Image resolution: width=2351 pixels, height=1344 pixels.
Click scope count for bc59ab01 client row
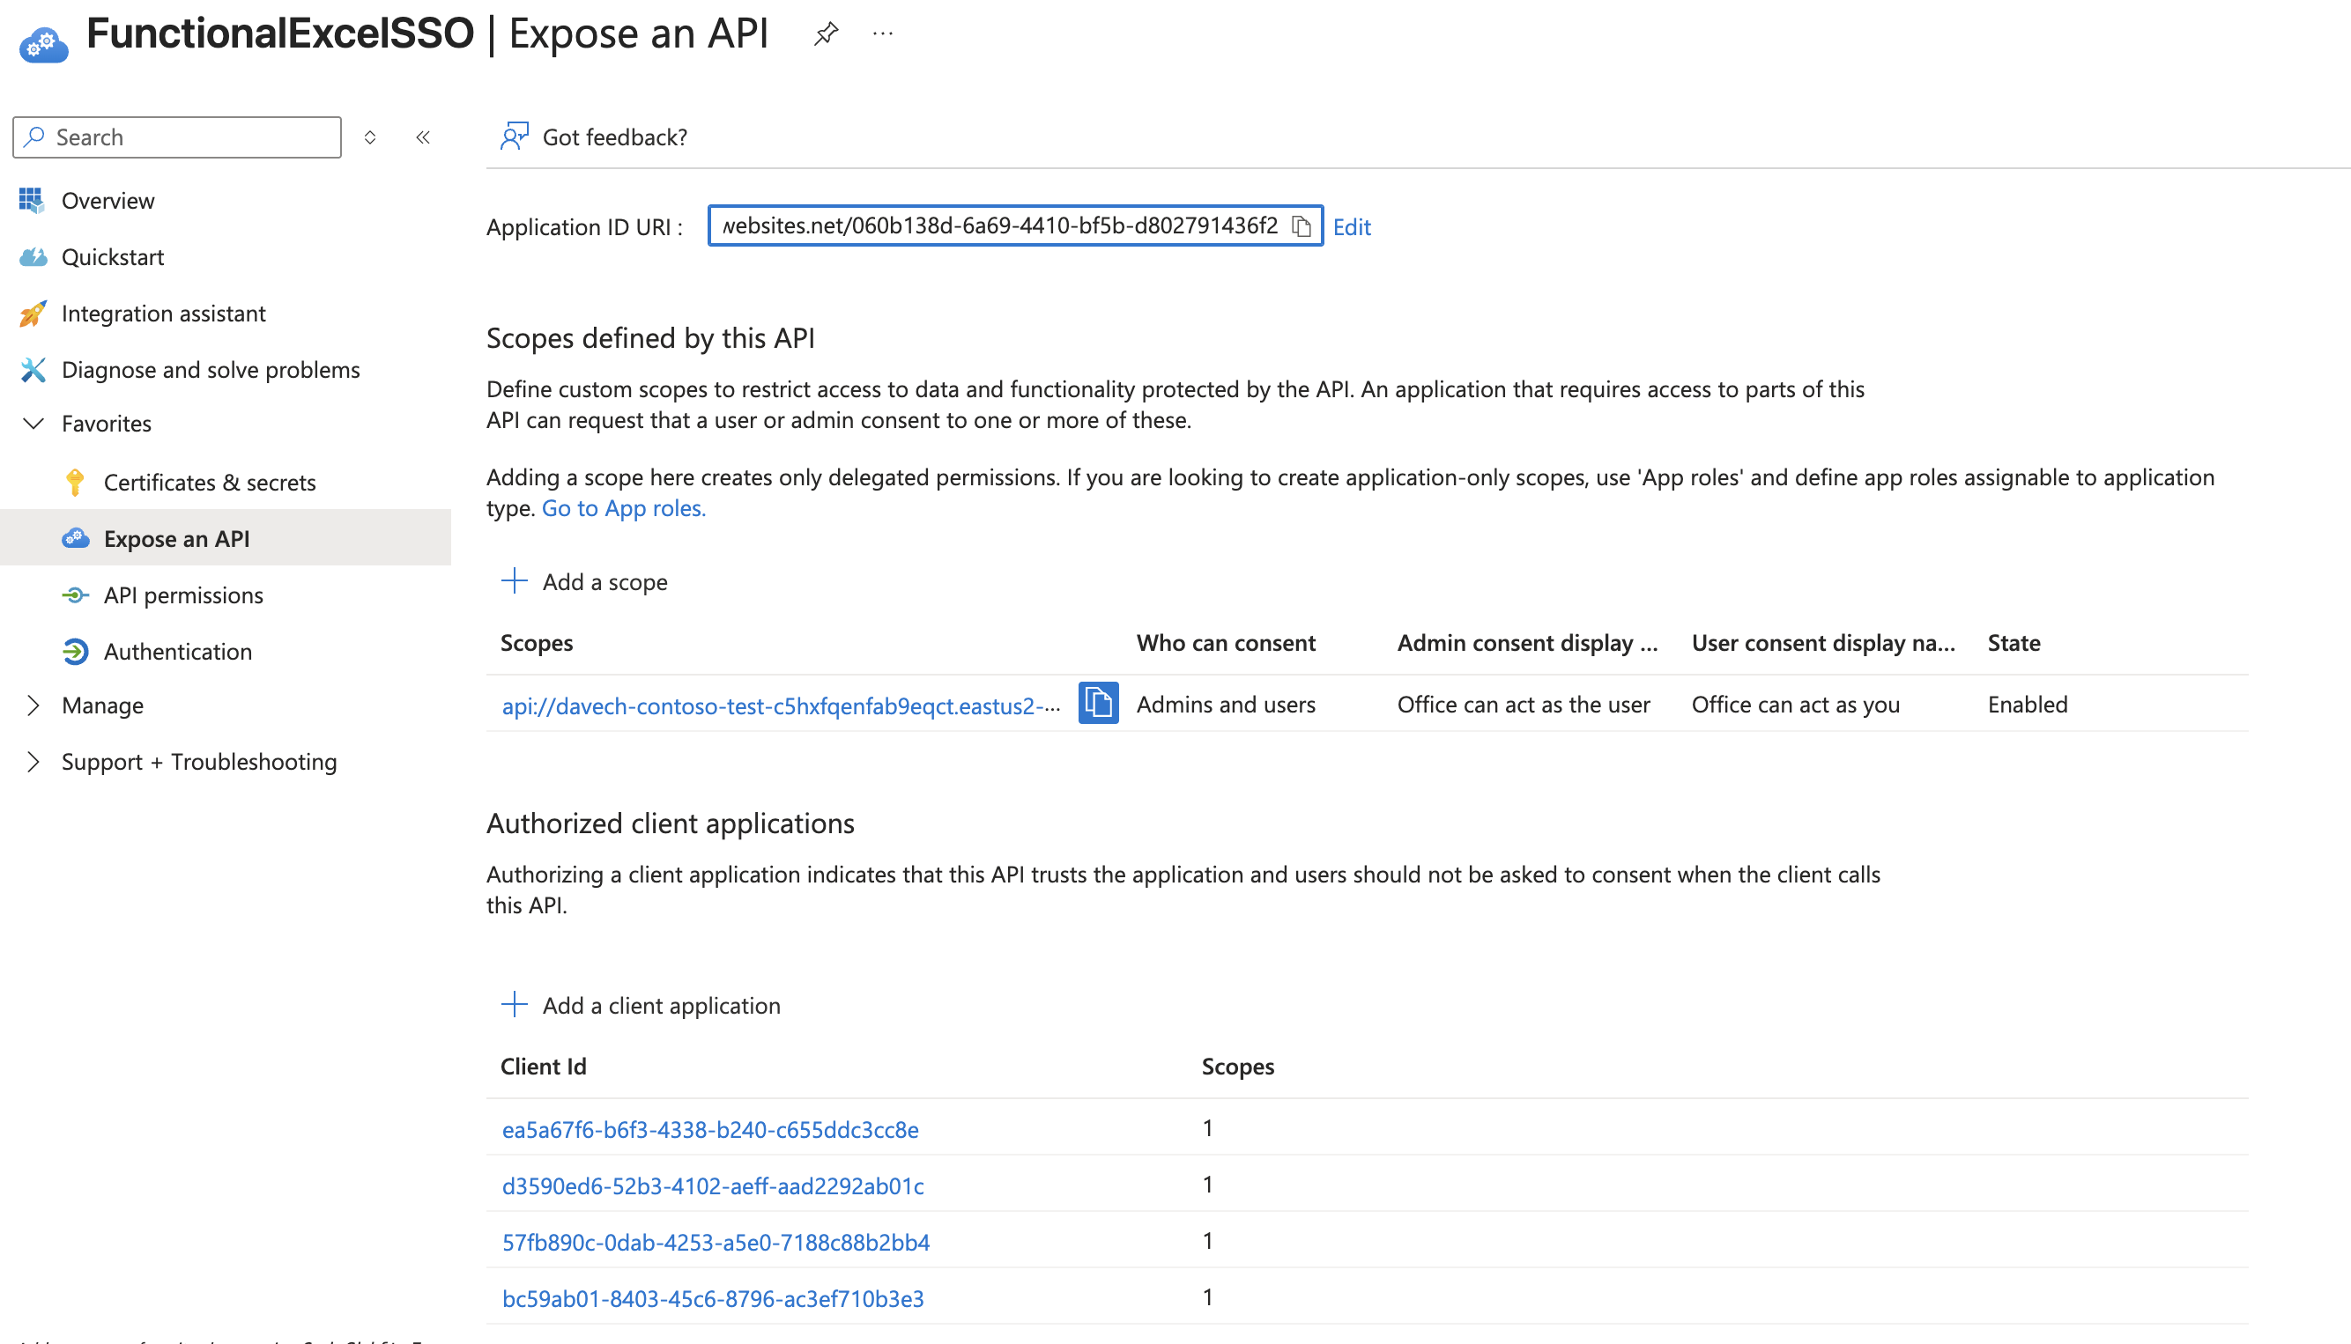tap(1207, 1297)
